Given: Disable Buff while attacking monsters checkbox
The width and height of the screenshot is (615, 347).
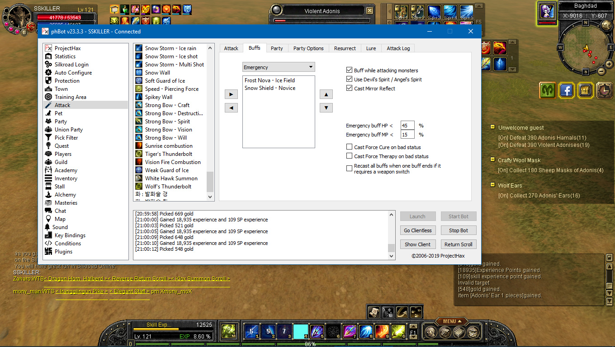Looking at the screenshot, I should coord(349,70).
